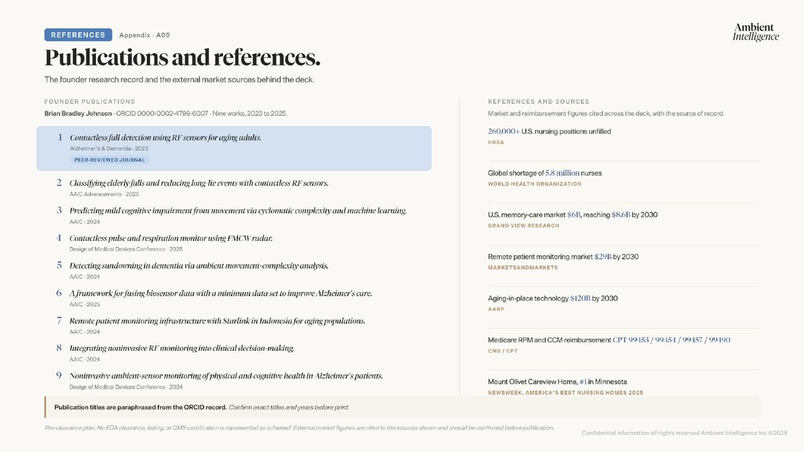Open publication 3 on mild cognitive impairment

pos(231,215)
